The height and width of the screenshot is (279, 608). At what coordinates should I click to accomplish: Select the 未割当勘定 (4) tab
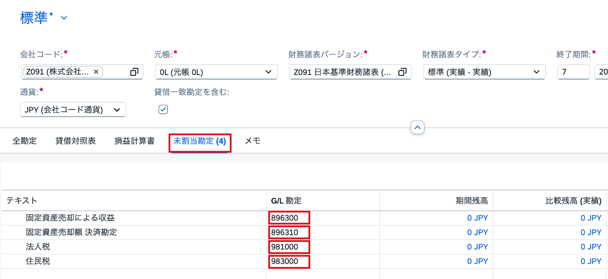coord(200,141)
